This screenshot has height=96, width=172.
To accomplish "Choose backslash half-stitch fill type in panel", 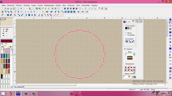I will coord(130,42).
